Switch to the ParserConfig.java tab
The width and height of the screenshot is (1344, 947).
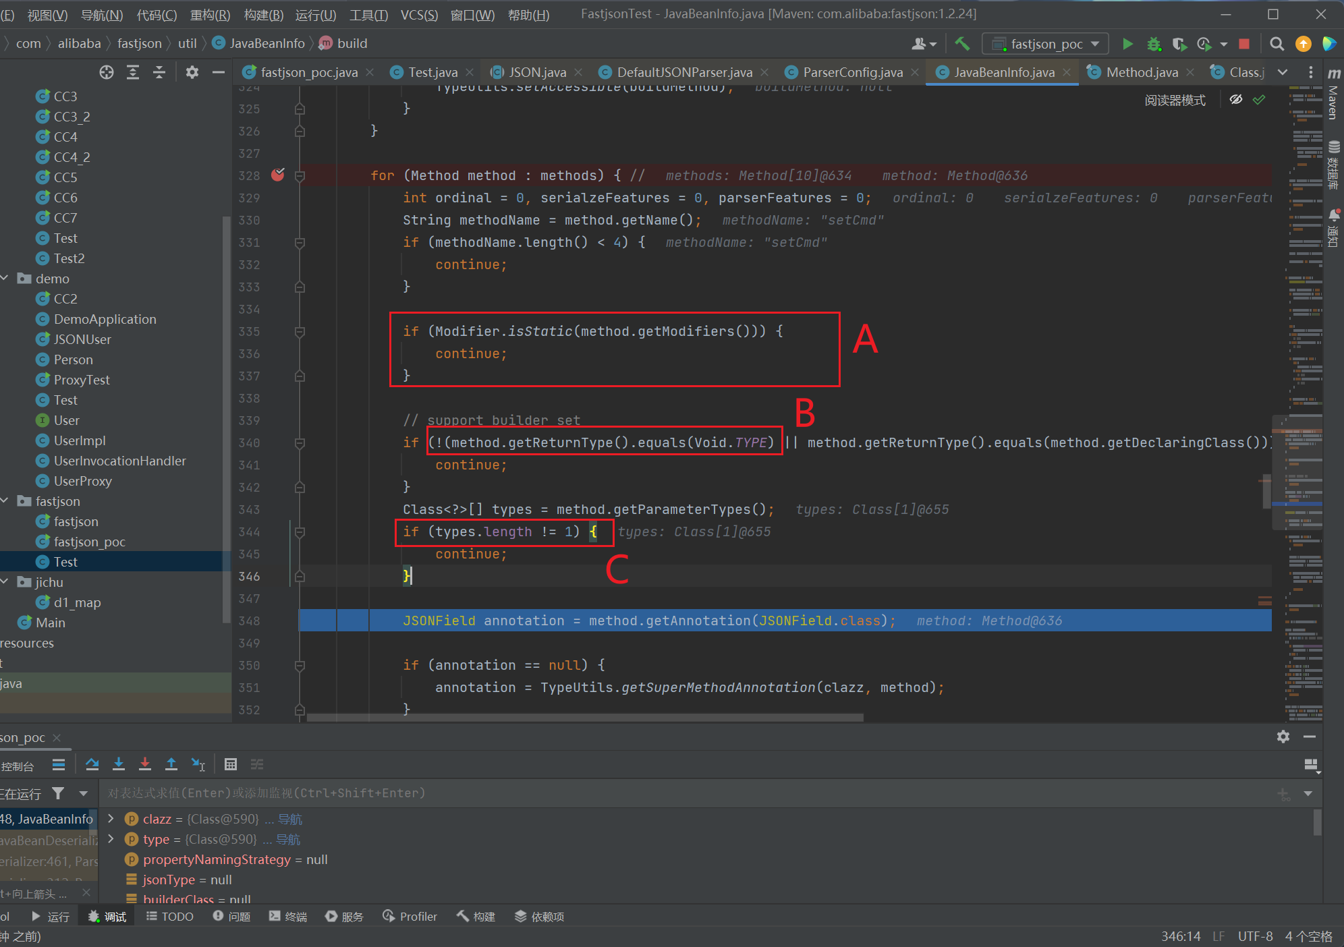click(852, 72)
